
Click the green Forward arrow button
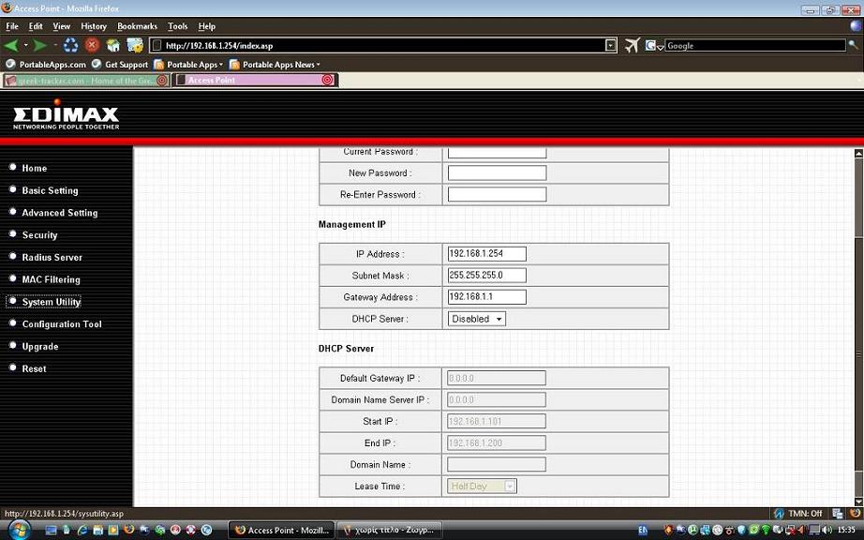click(40, 45)
